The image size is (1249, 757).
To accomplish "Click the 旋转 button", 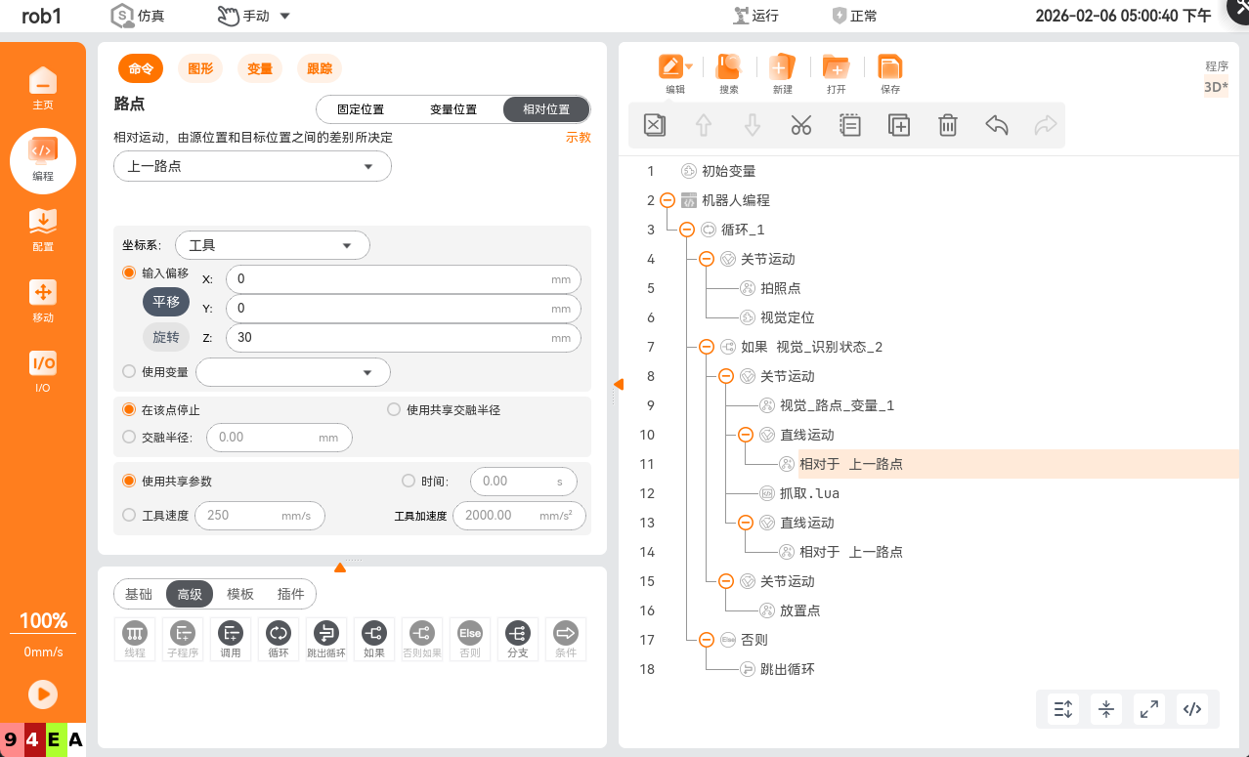I will click(x=166, y=337).
